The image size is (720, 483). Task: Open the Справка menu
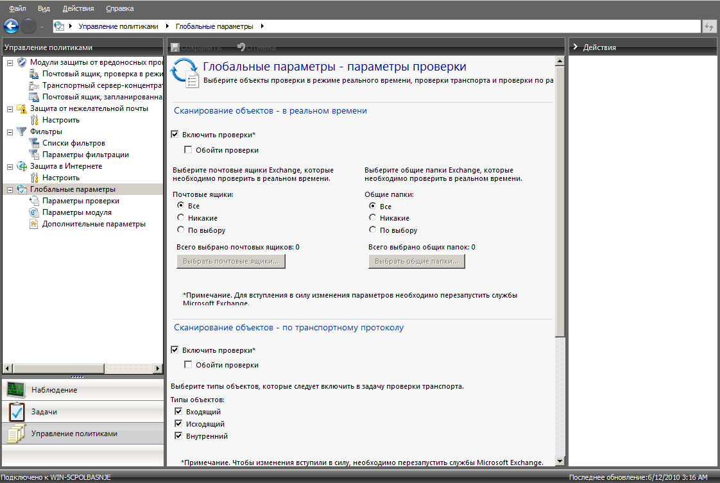tap(120, 8)
